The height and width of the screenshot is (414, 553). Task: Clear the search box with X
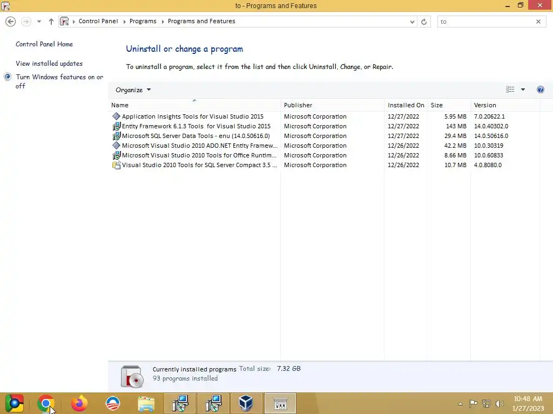(x=538, y=22)
